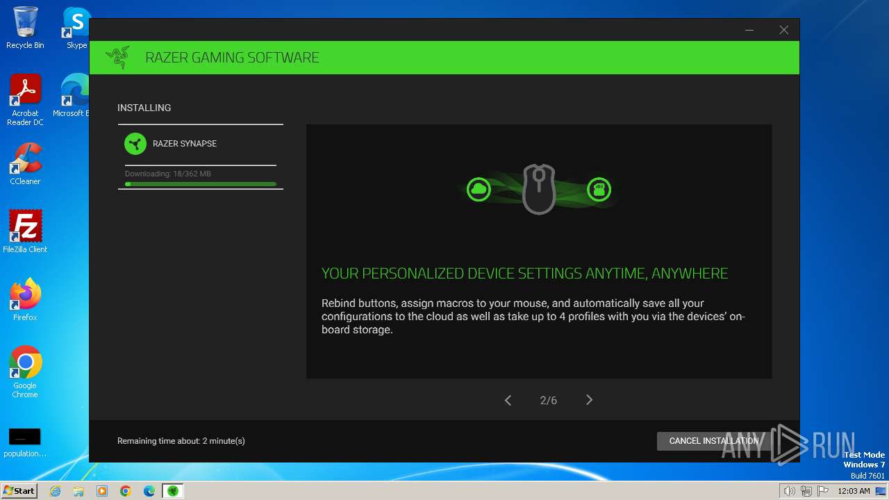Select CCleaner desktop shortcut
Image resolution: width=889 pixels, height=500 pixels.
(25, 164)
